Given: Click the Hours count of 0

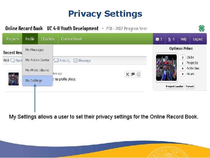Looking at the screenshot, I should 183,74.
